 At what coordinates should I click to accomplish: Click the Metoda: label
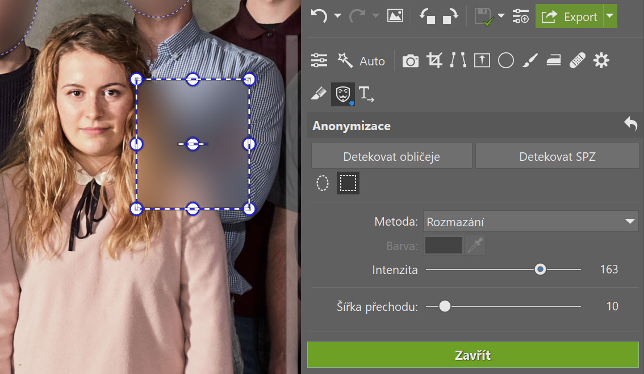(x=396, y=222)
